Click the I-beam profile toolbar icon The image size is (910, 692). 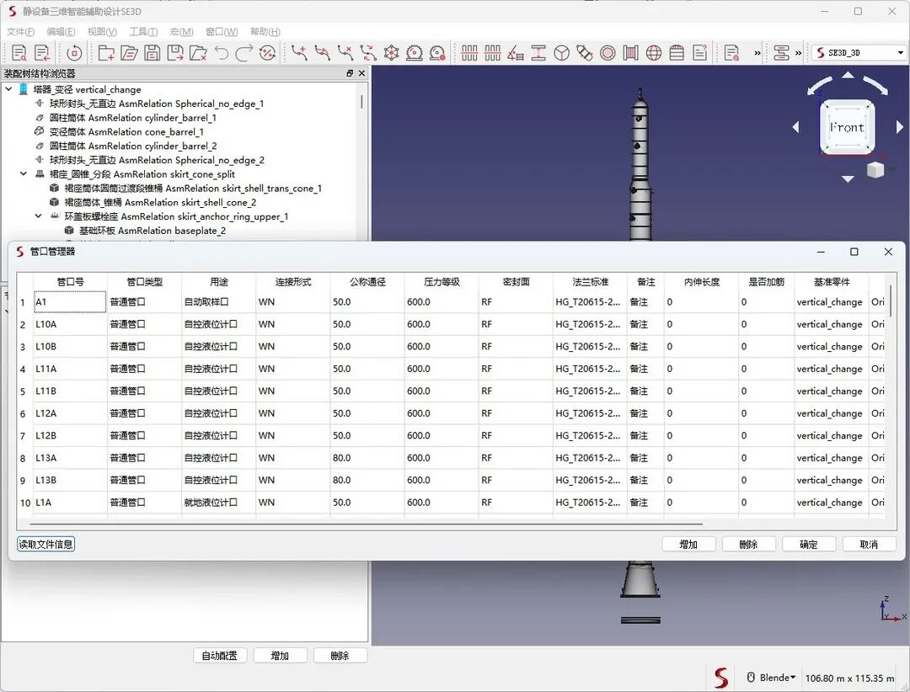pos(538,53)
